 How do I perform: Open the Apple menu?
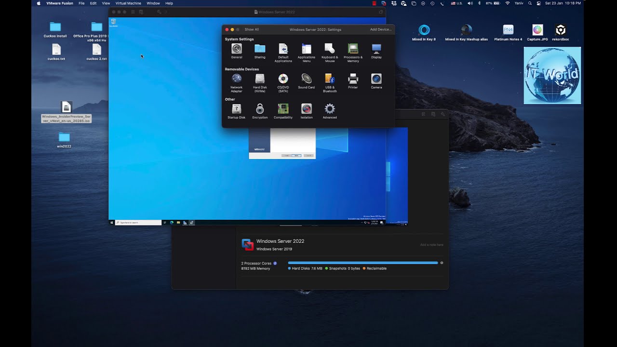[x=39, y=3]
